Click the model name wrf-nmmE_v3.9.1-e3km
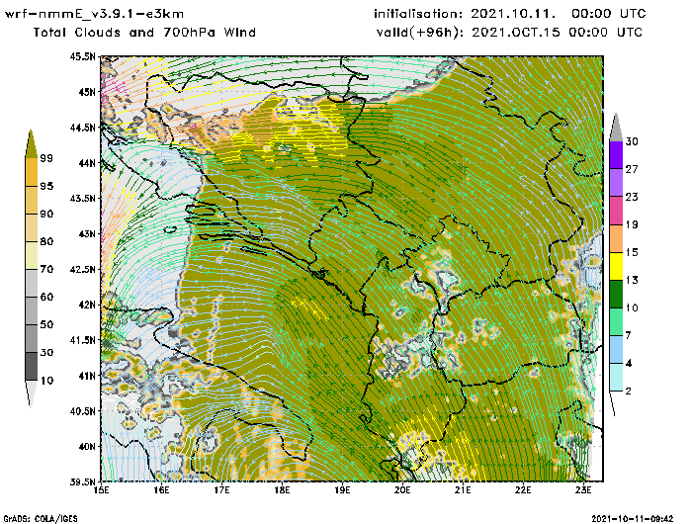 (94, 14)
